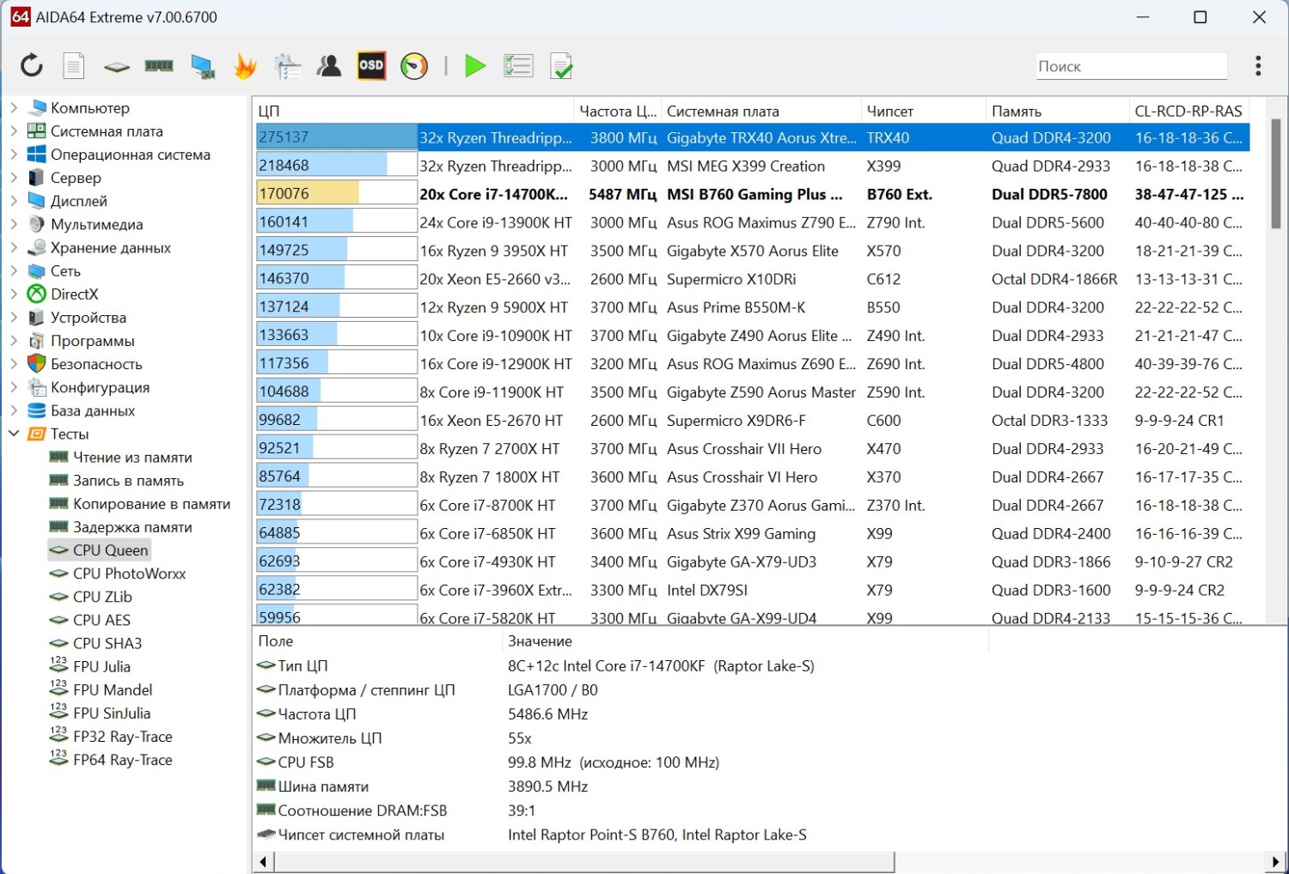Open the OSD panel icon
Viewport: 1289px width, 874px height.
pyautogui.click(x=371, y=66)
